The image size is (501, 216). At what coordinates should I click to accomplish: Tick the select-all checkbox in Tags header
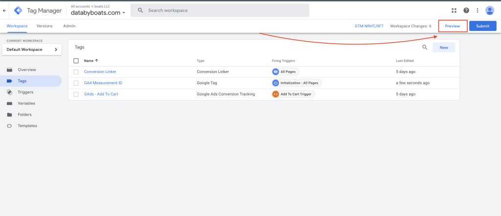(76, 60)
